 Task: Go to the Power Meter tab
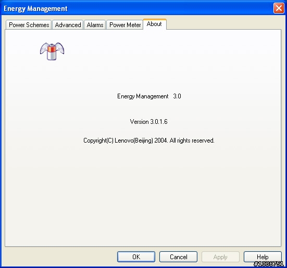pos(125,25)
